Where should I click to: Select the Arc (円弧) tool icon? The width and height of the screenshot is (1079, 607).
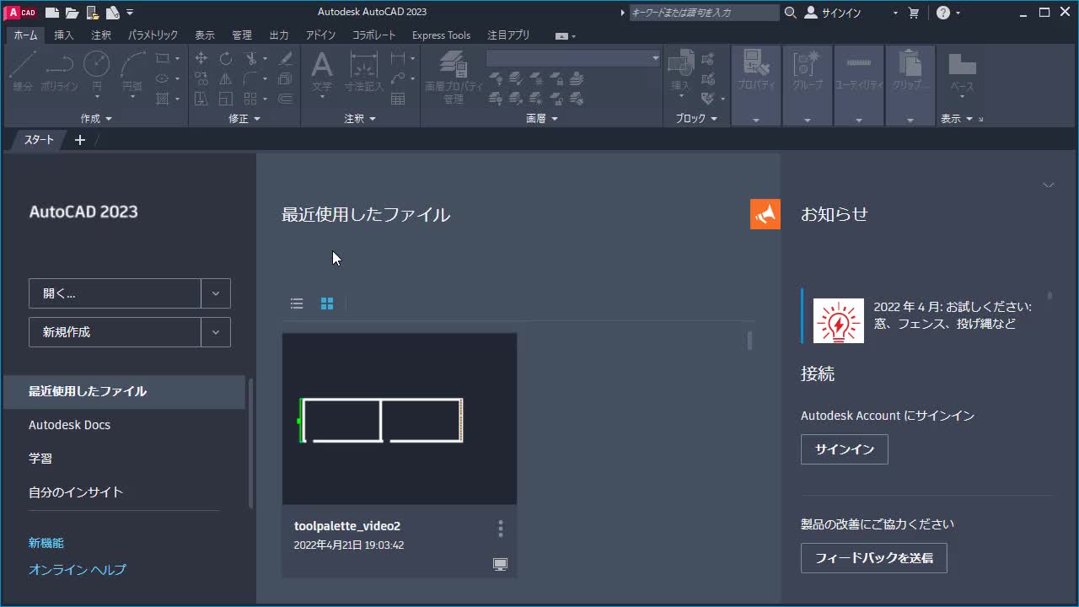tap(132, 64)
